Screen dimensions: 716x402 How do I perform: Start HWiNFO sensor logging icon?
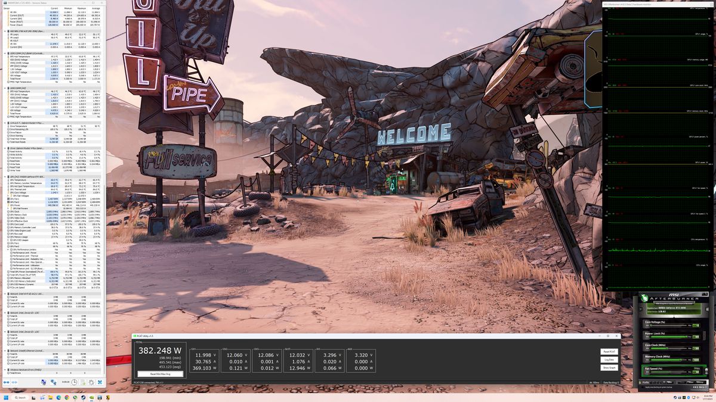83,382
